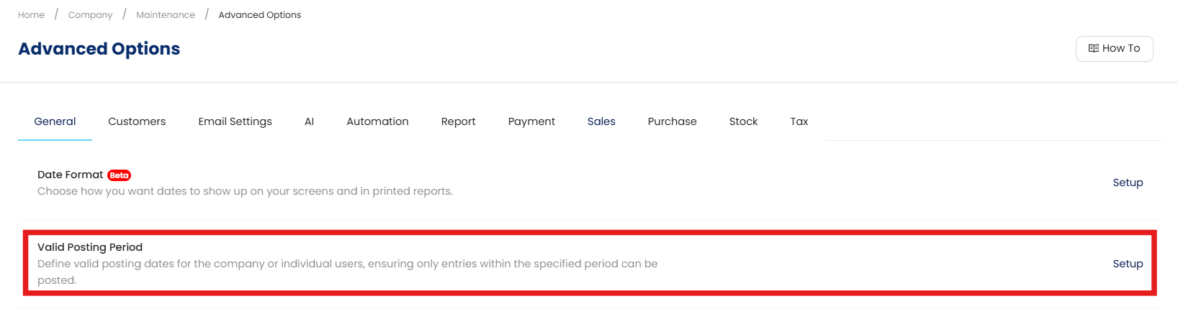This screenshot has width=1178, height=309.
Task: Open the Email Settings tab
Action: [x=235, y=121]
